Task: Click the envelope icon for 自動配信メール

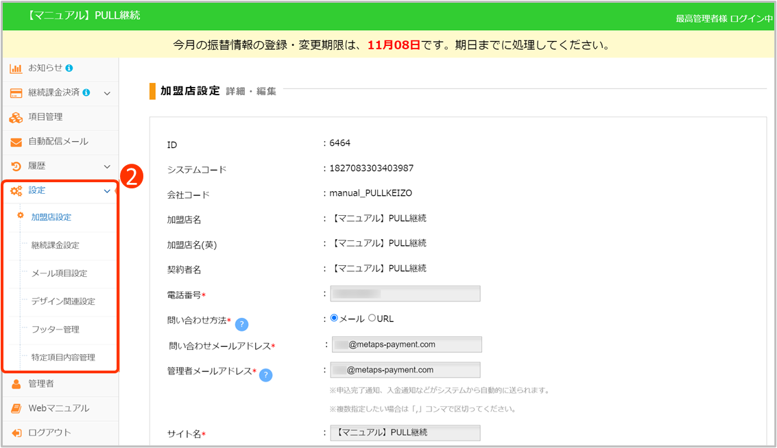Action: pos(16,142)
